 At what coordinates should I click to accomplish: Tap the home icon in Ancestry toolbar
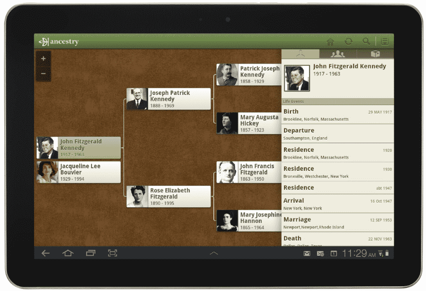(x=330, y=42)
